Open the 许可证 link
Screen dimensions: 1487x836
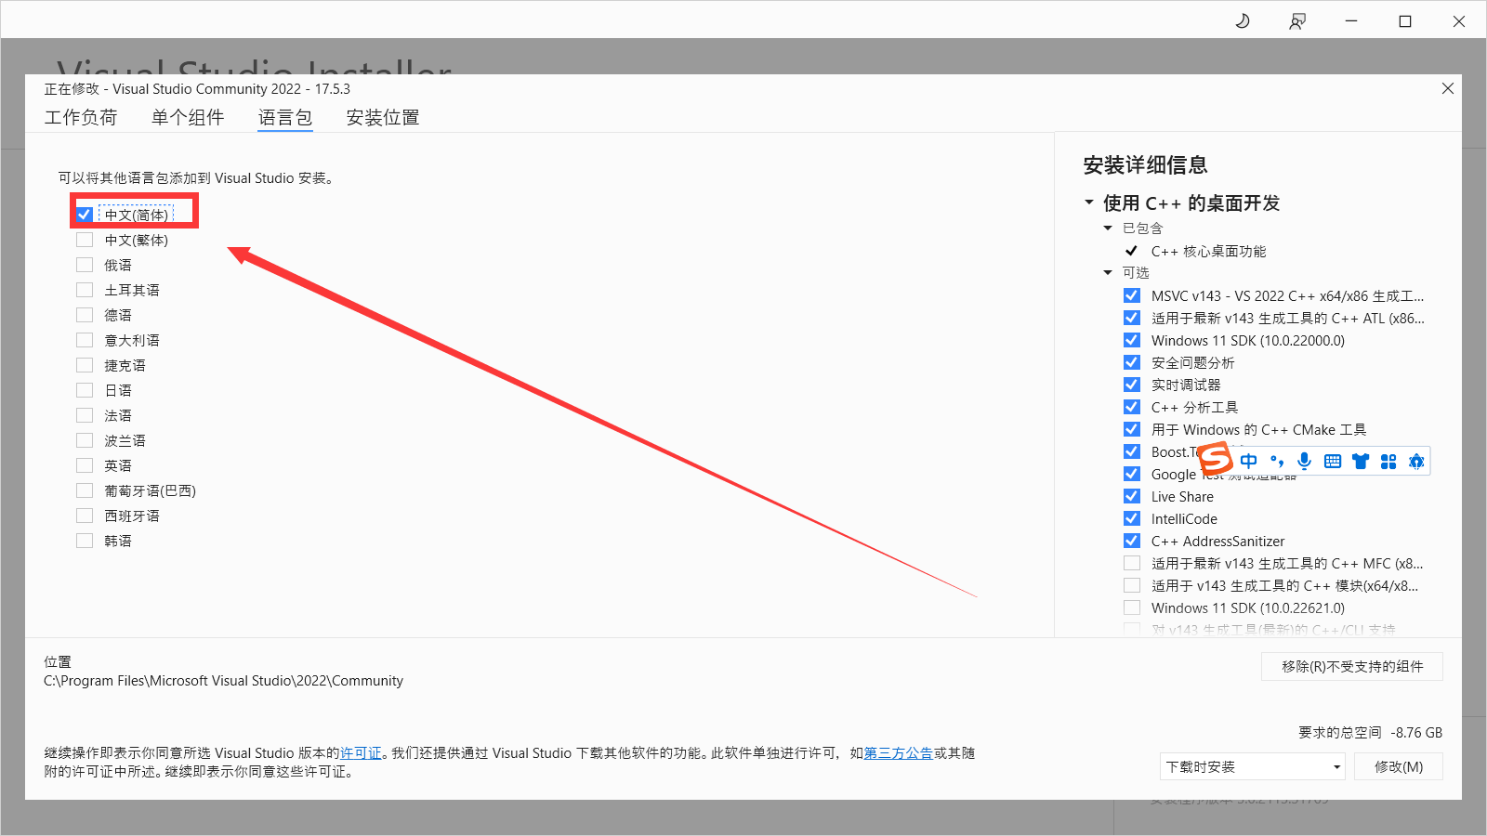(x=361, y=753)
